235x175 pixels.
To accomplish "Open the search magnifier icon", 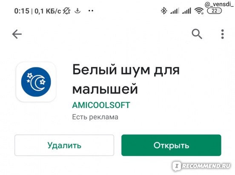I will click(x=197, y=34).
